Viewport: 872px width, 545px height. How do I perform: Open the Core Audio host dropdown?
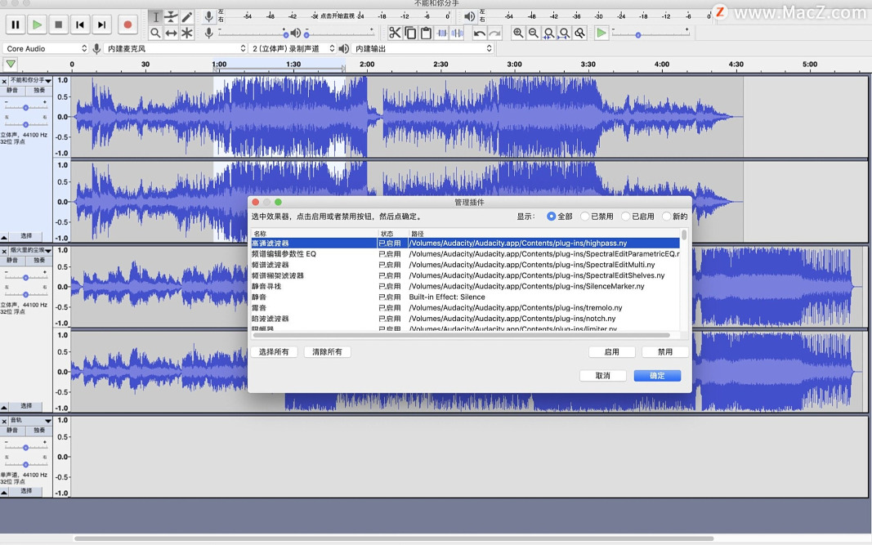coord(46,49)
